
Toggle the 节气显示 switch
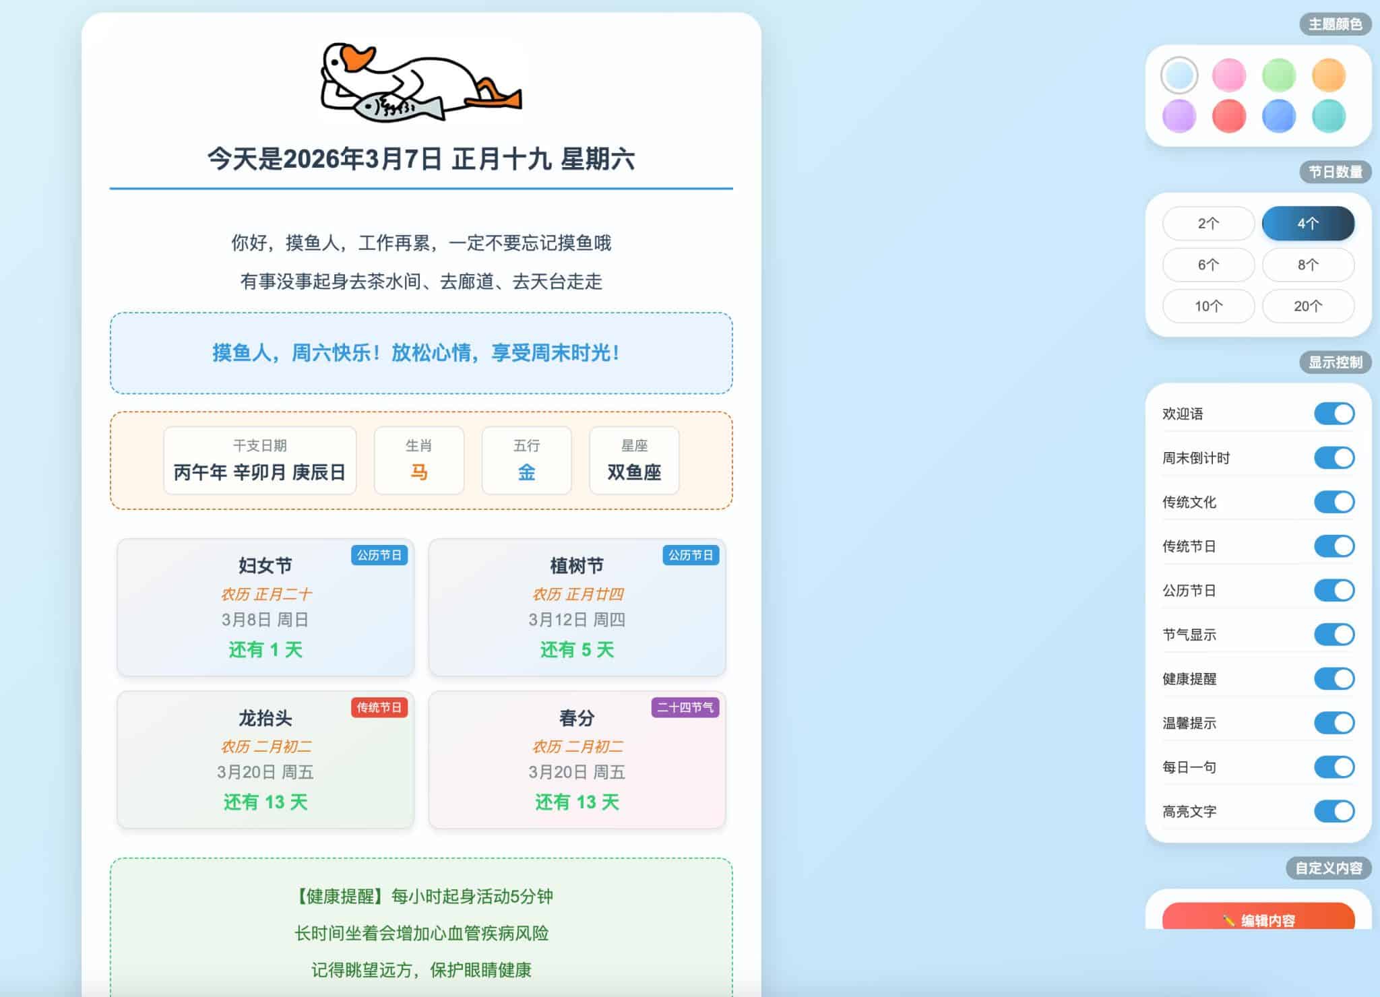pos(1334,635)
